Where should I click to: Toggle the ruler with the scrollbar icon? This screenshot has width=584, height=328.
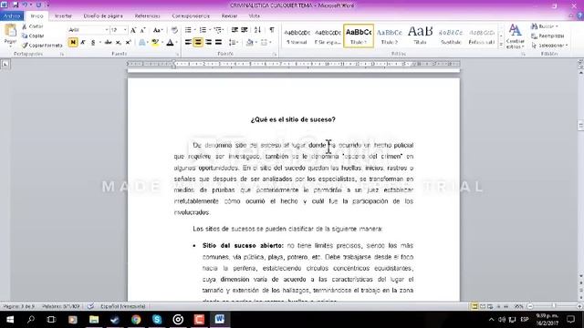point(580,64)
